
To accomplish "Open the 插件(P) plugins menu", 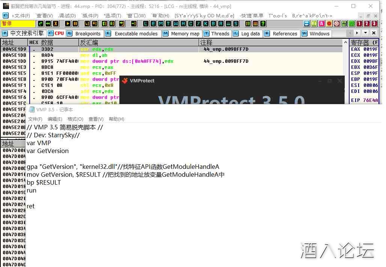I will [x=90, y=15].
